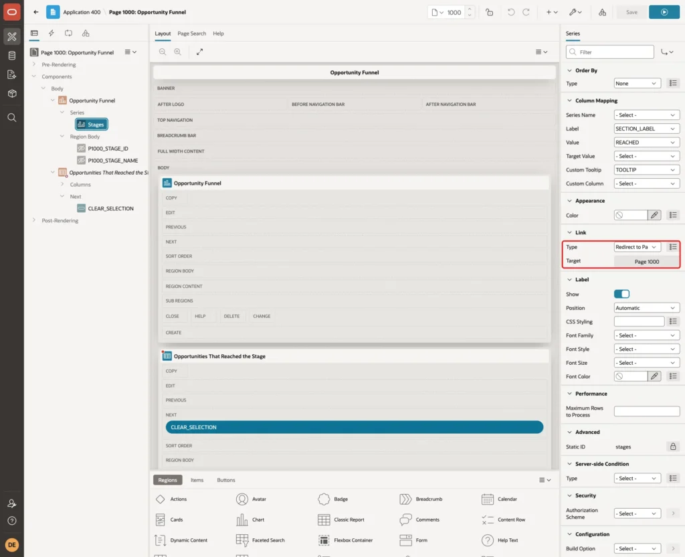Collapse the Column Mapping section
The height and width of the screenshot is (557, 685).
[x=569, y=100]
